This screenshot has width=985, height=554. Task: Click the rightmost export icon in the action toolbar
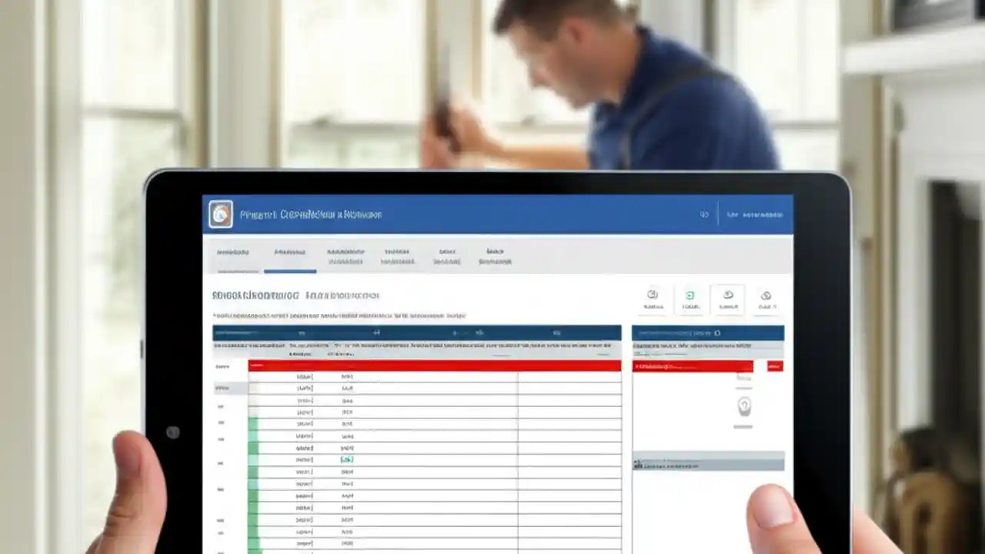[766, 295]
